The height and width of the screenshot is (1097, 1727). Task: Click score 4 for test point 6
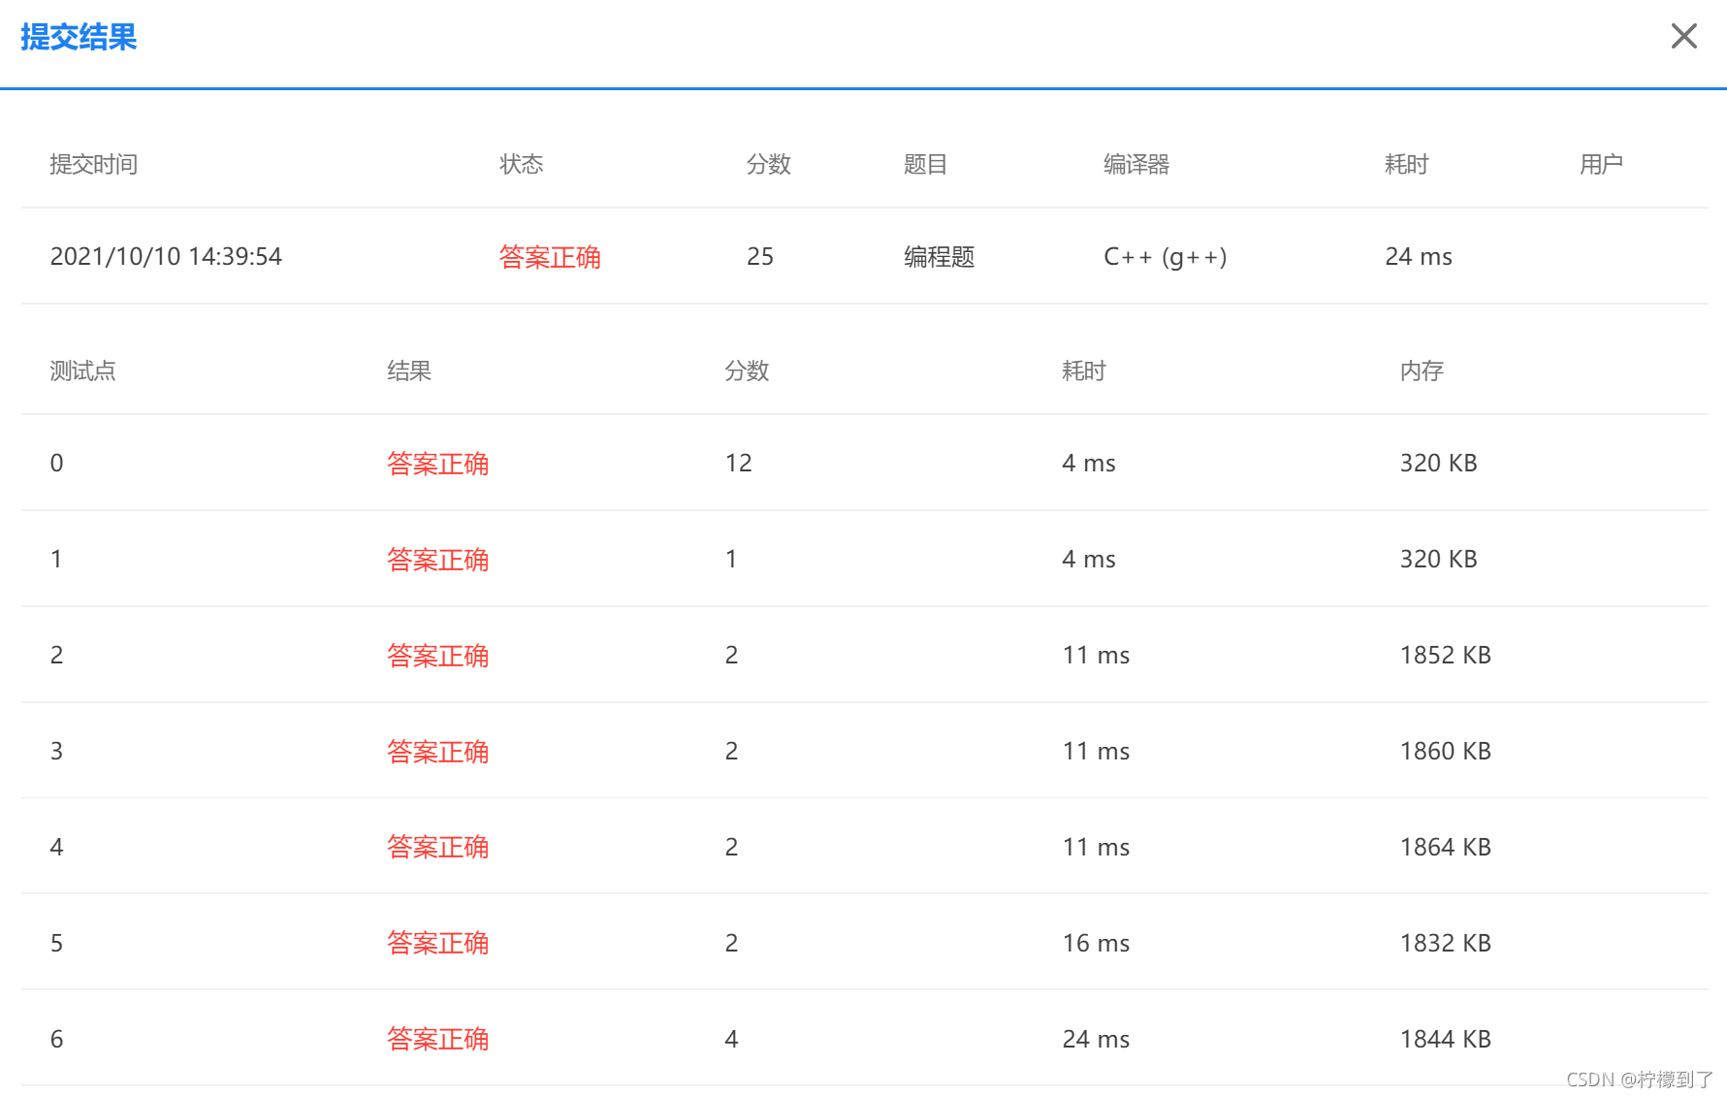tap(732, 1040)
